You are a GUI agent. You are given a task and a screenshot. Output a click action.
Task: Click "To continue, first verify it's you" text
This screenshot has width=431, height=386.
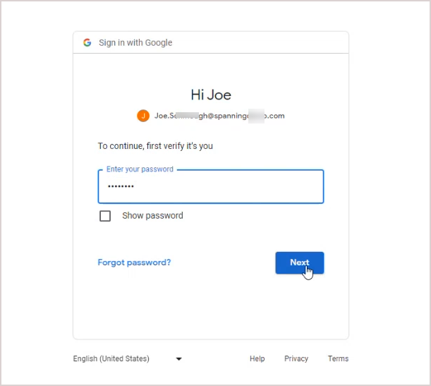[x=155, y=145]
